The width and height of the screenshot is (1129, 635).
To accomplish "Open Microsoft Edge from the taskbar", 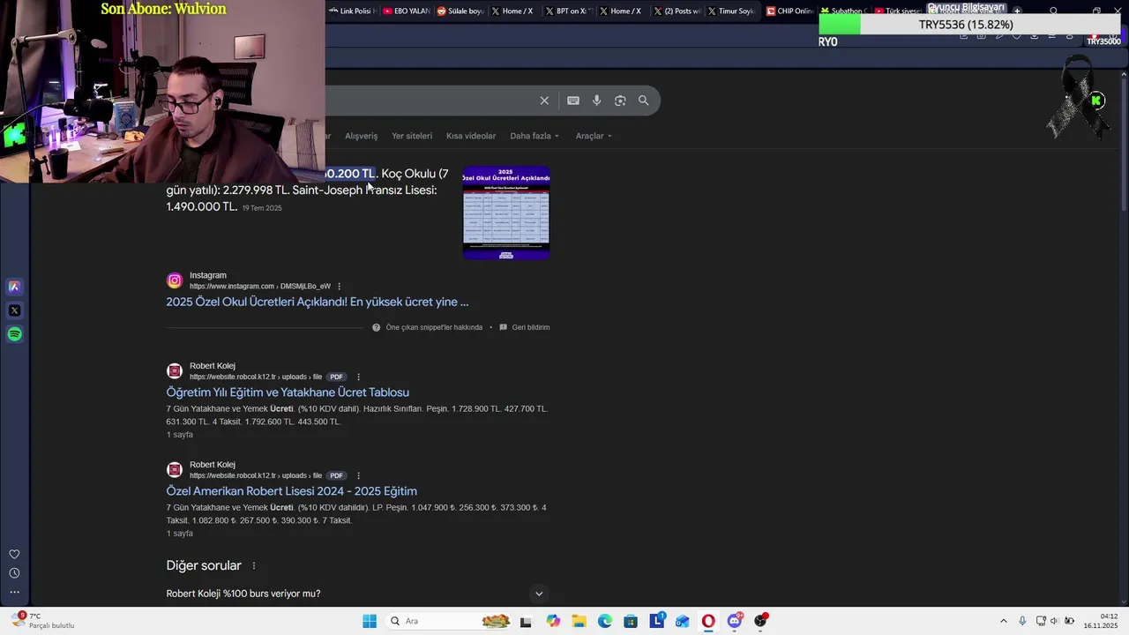I will pos(605,621).
